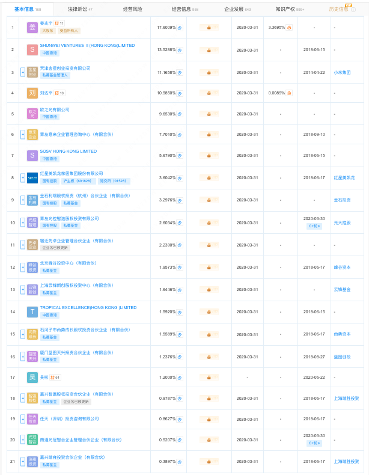The height and width of the screenshot is (475, 369).
Task: Click 吴彬 teal avatar icon
Action: click(x=32, y=378)
